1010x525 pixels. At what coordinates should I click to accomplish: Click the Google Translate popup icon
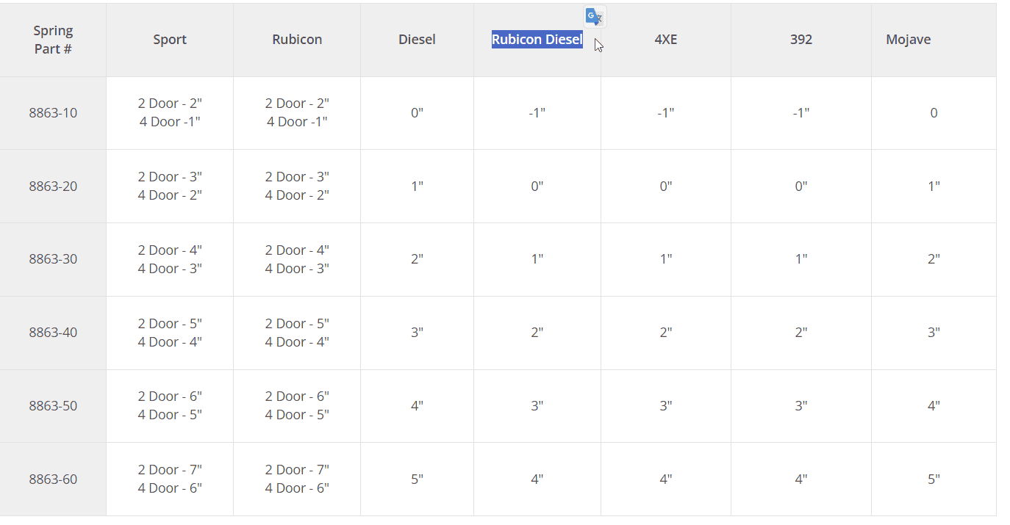coord(594,17)
